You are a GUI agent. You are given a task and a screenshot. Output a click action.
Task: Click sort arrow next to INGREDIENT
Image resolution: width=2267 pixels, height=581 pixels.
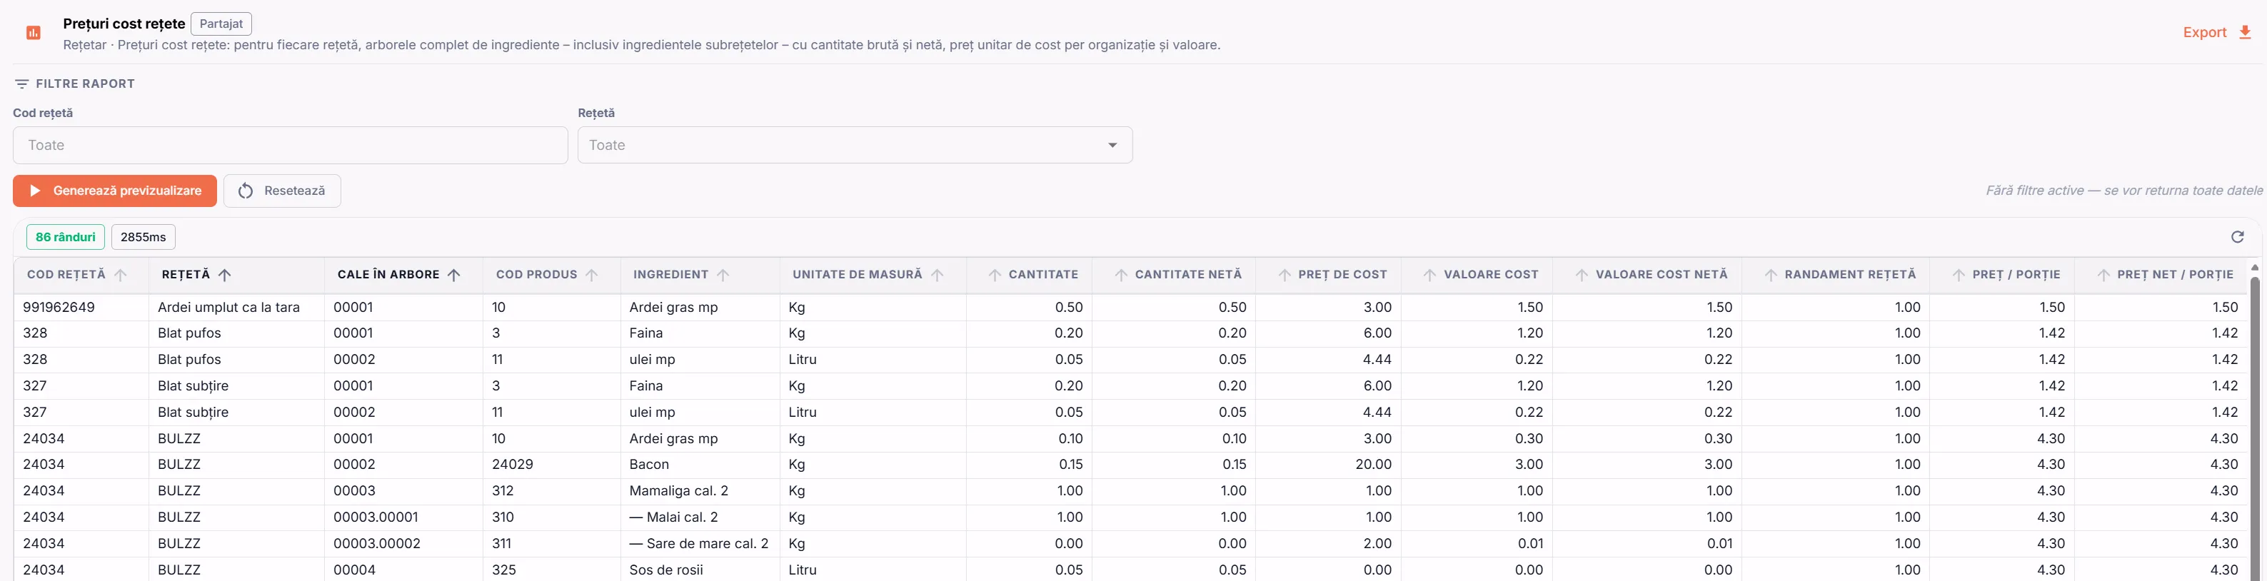(723, 275)
